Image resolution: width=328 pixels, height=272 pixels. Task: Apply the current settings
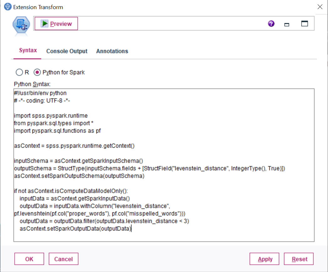point(264,259)
